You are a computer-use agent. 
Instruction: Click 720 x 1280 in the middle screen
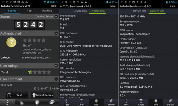(x=66, y=63)
